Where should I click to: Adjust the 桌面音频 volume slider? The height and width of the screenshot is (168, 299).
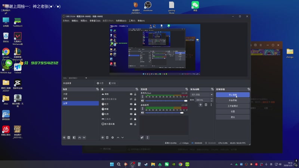pyautogui.click(x=166, y=113)
